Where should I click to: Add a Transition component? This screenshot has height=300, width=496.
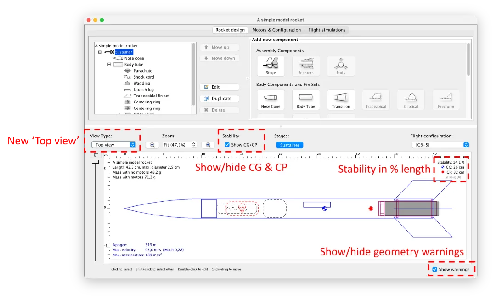[341, 100]
